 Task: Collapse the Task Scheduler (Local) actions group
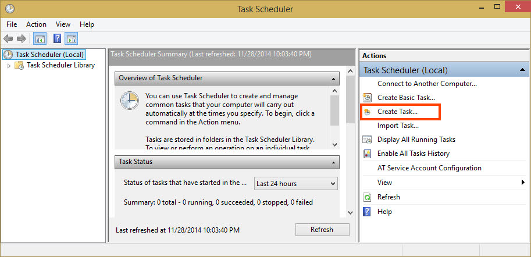(522, 70)
